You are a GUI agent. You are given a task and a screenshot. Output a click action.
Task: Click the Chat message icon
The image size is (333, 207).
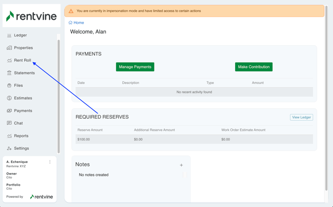9,124
